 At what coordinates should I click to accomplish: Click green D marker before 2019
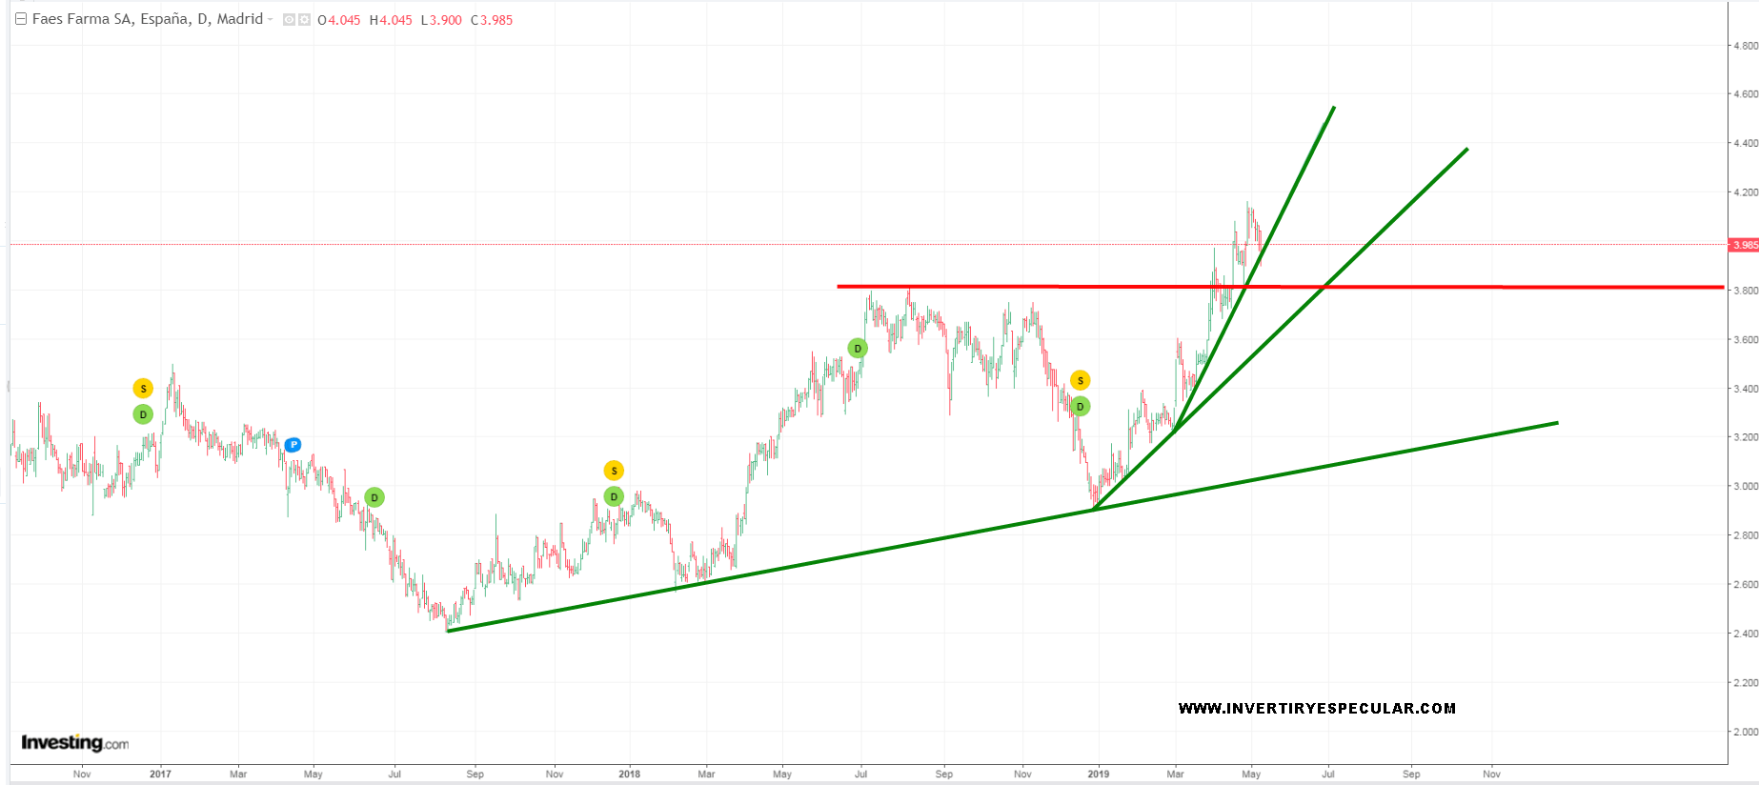point(1080,407)
